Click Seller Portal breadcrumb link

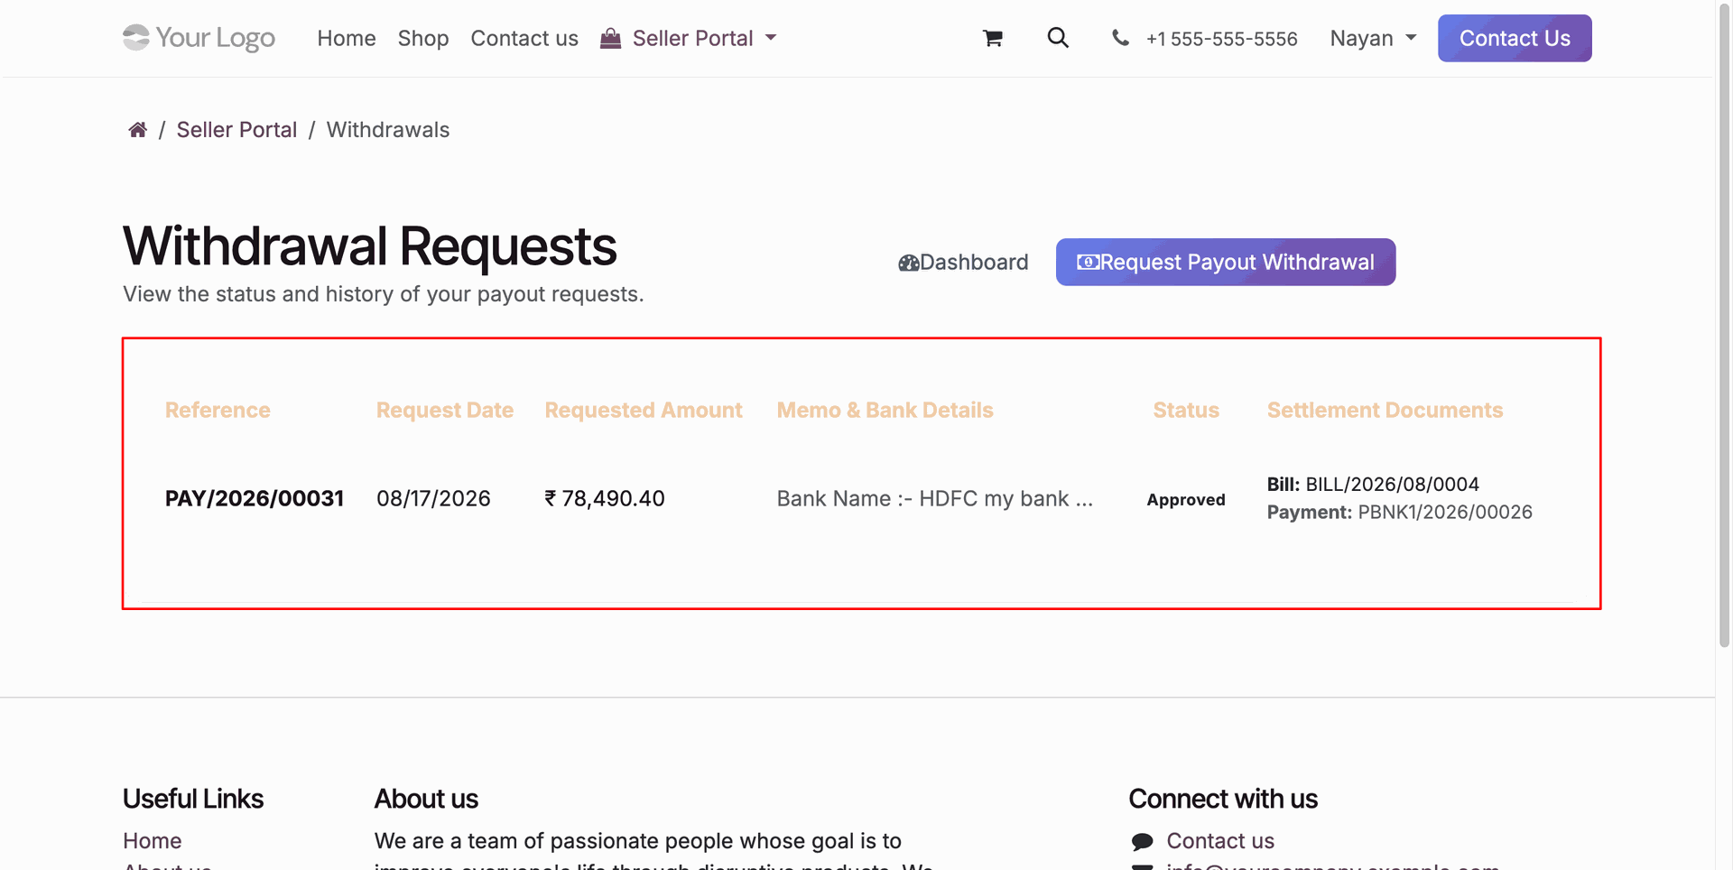tap(236, 130)
